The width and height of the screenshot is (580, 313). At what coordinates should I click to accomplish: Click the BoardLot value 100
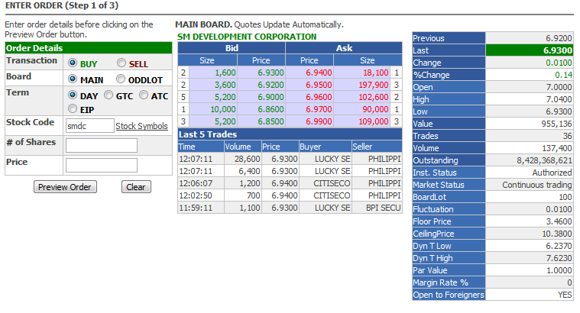pos(565,197)
